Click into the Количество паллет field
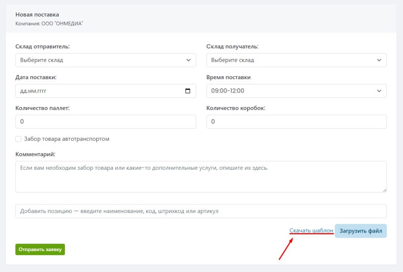Viewport: 403px width, 272px height. (105, 122)
